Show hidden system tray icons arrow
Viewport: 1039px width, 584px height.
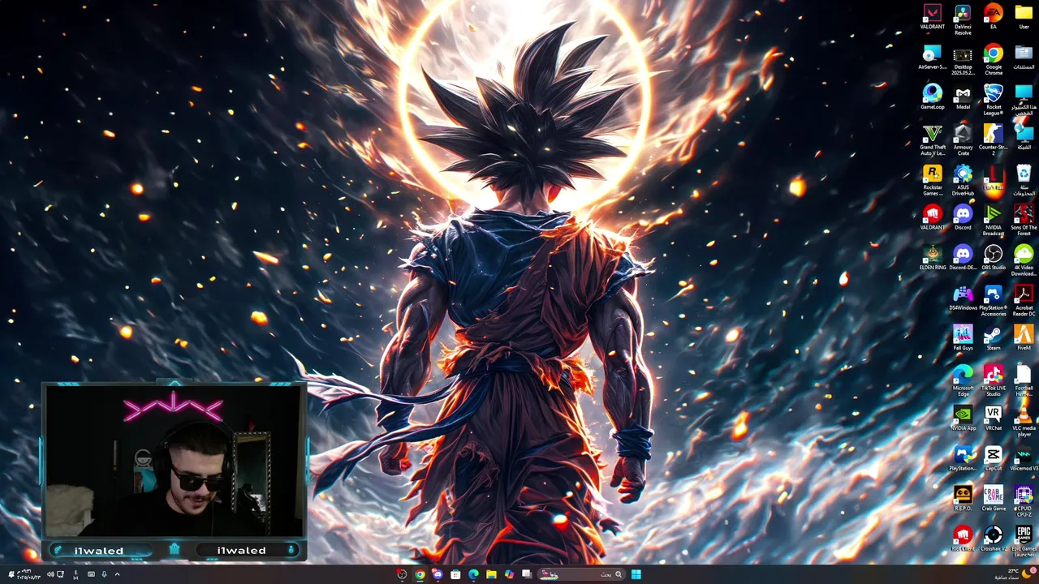coord(117,574)
